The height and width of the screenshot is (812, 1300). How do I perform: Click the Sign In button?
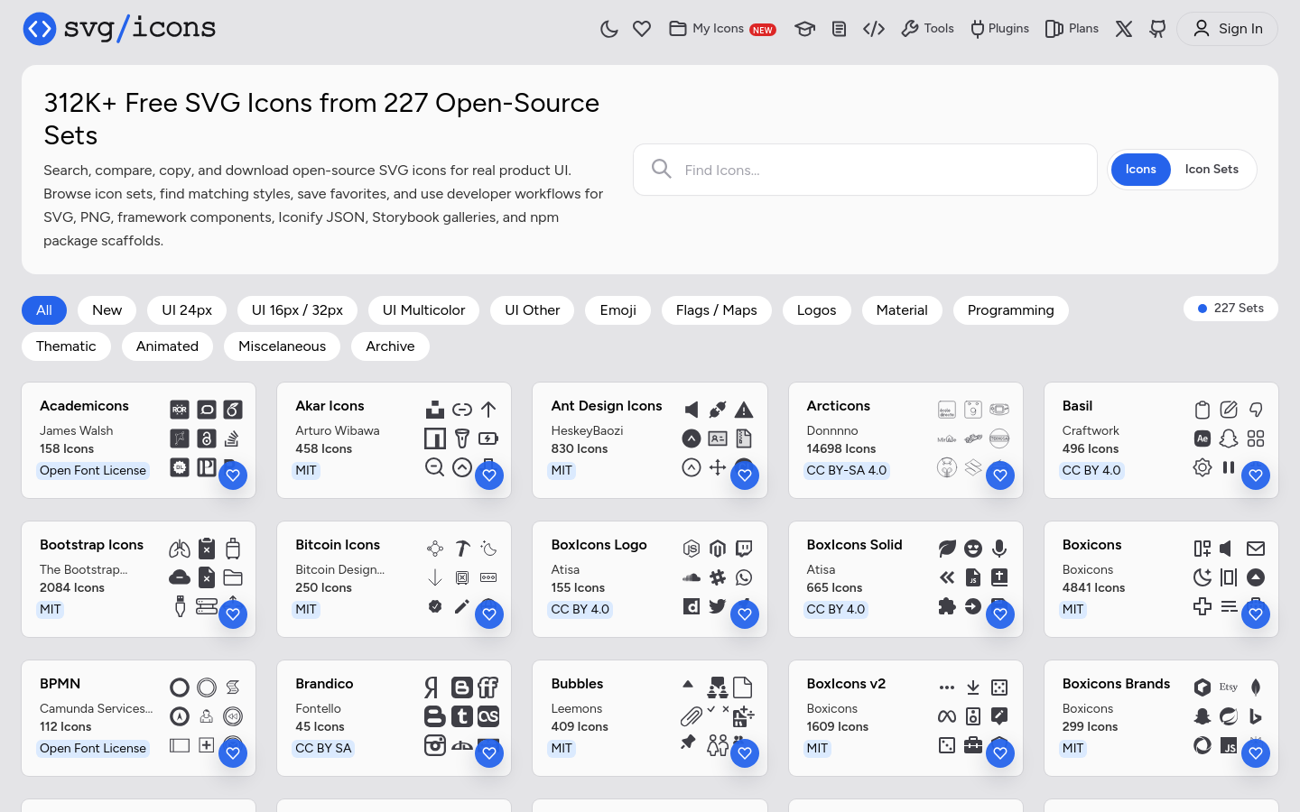pos(1227,29)
